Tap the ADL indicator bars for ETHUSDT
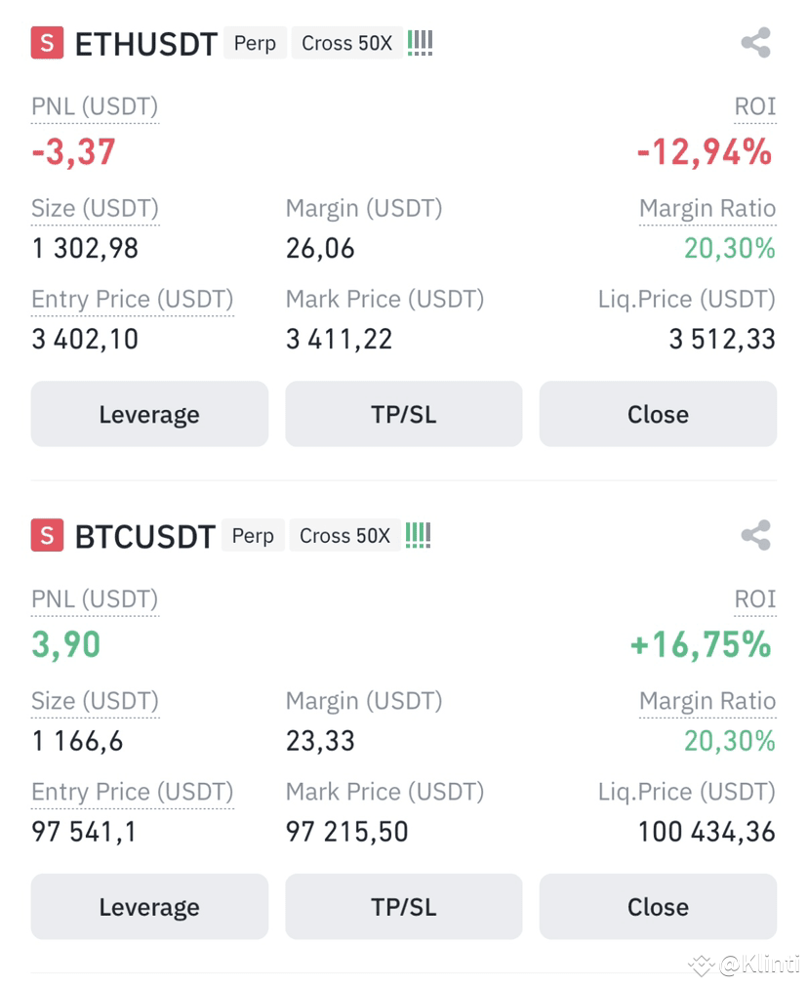 [420, 43]
